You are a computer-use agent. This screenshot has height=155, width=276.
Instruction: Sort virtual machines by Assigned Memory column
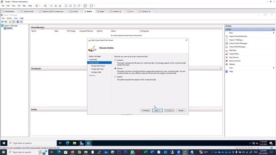(x=86, y=31)
